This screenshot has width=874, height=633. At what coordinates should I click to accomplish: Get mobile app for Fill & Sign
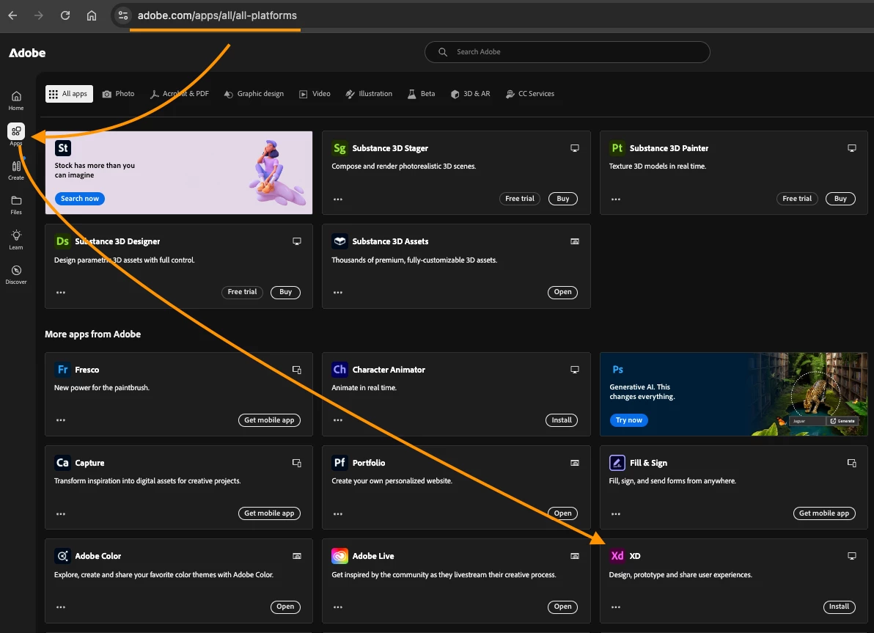click(x=824, y=513)
